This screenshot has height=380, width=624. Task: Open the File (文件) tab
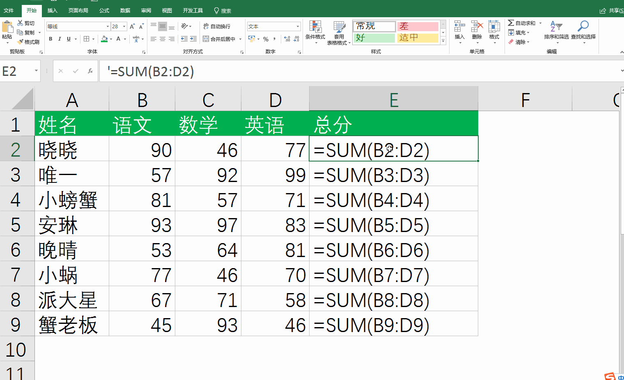[x=9, y=11]
